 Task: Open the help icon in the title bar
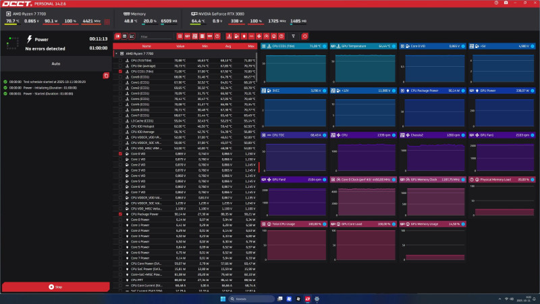pyautogui.click(x=496, y=3)
